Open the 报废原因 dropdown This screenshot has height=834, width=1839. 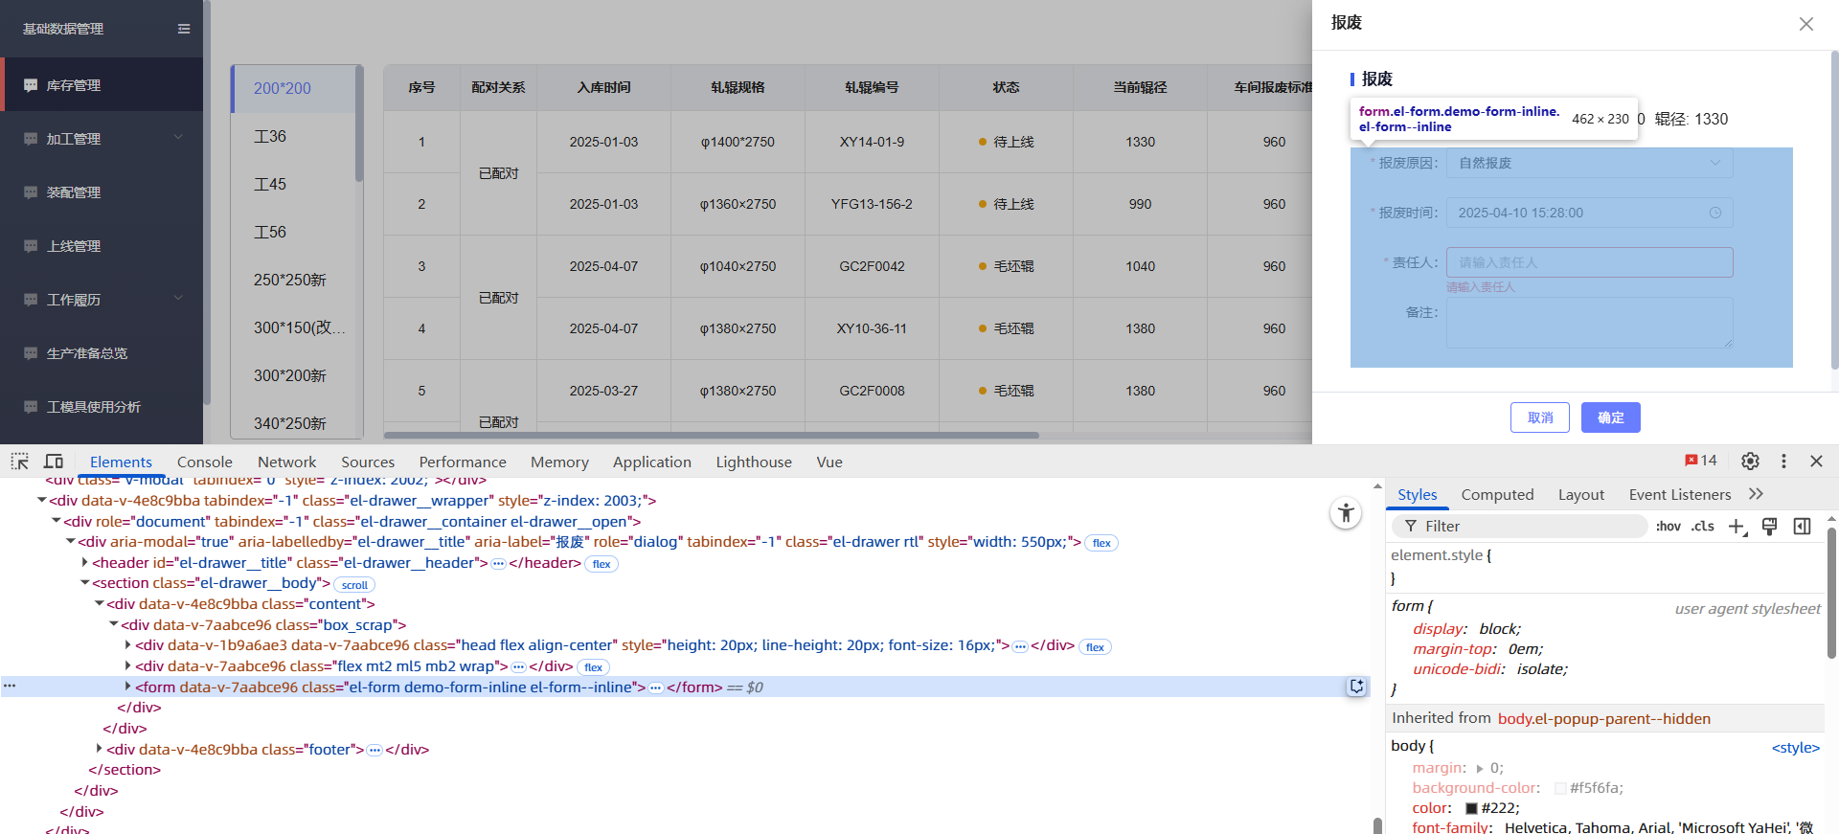pyautogui.click(x=1589, y=163)
